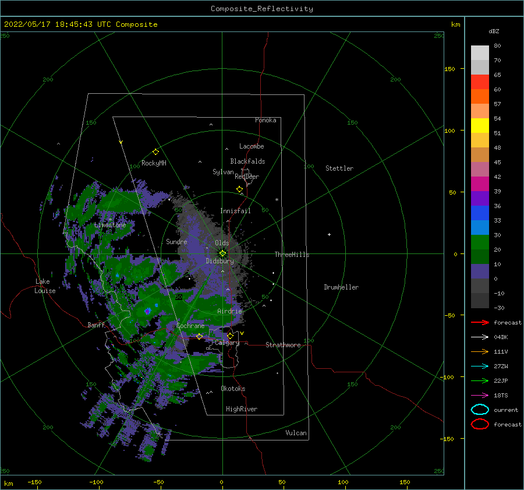524x490 pixels.
Task: Pick the purple-slate 0-10 dBZ swatch
Action: pyautogui.click(x=480, y=272)
